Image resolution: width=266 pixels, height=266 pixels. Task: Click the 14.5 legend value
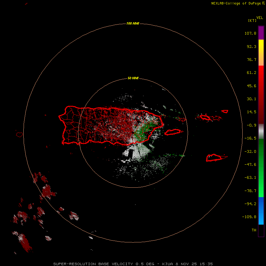tap(252, 112)
